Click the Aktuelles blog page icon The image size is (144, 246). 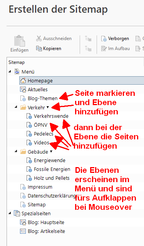tap(23, 89)
